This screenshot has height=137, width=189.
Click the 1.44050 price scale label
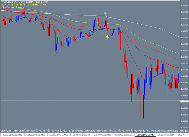(184, 83)
